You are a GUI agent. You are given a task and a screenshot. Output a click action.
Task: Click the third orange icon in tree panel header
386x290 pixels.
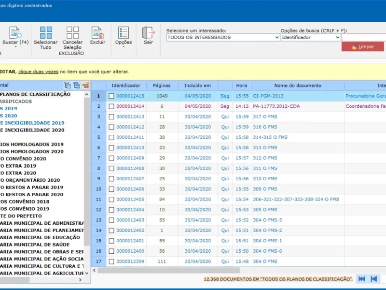tap(85, 86)
